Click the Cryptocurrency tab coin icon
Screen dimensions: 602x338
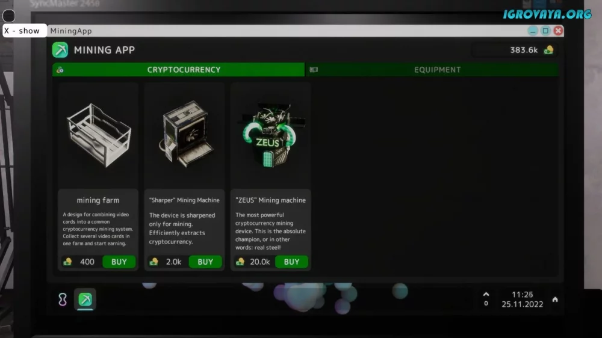click(x=60, y=70)
